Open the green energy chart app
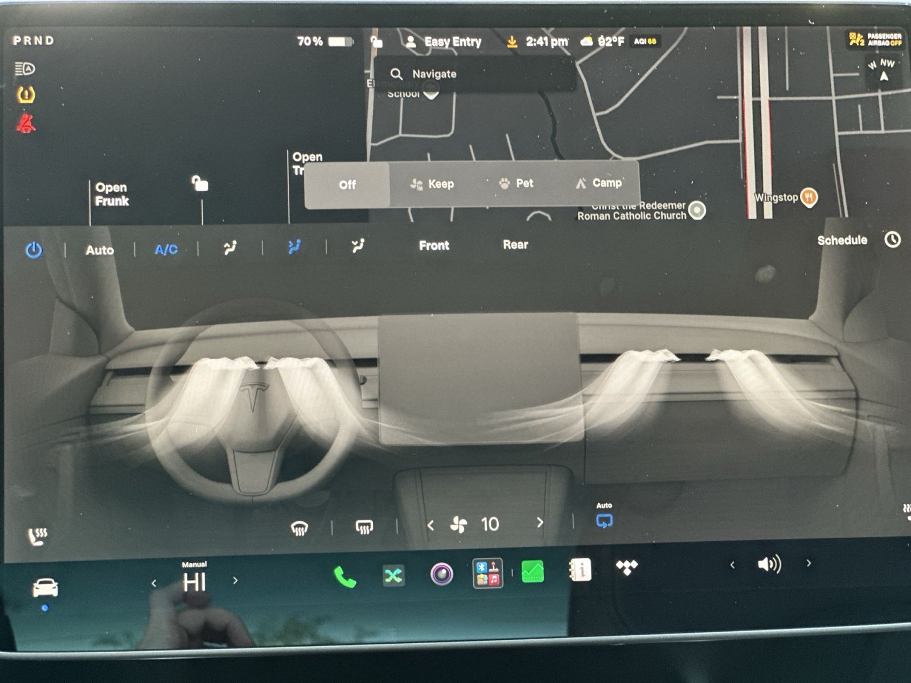The image size is (911, 683). [532, 571]
